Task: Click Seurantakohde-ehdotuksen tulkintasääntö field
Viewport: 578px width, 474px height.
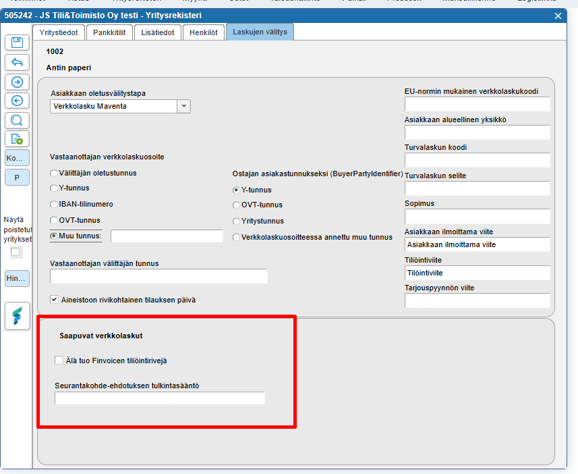Action: point(160,398)
